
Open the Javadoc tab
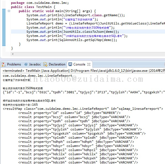click(x=33, y=64)
